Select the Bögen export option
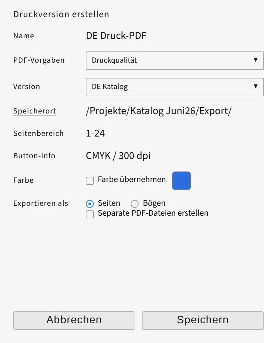Image resolution: width=264 pixels, height=343 pixels. [x=135, y=204]
